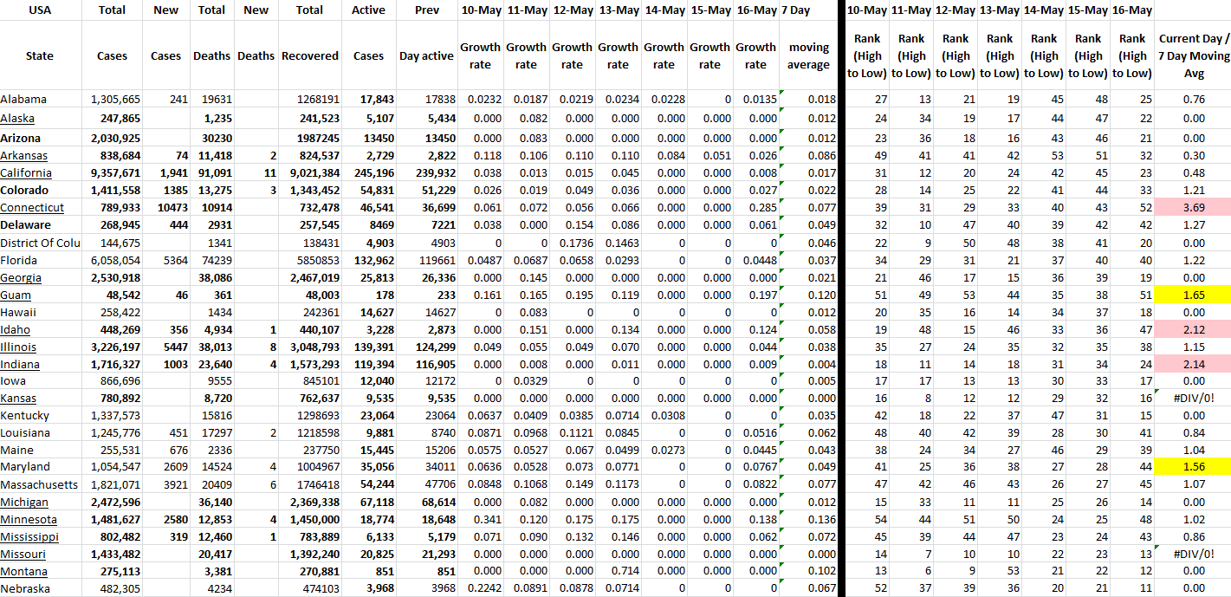This screenshot has height=597, width=1231.
Task: Select the pink 2.14 Indiana cell
Action: (x=1193, y=364)
